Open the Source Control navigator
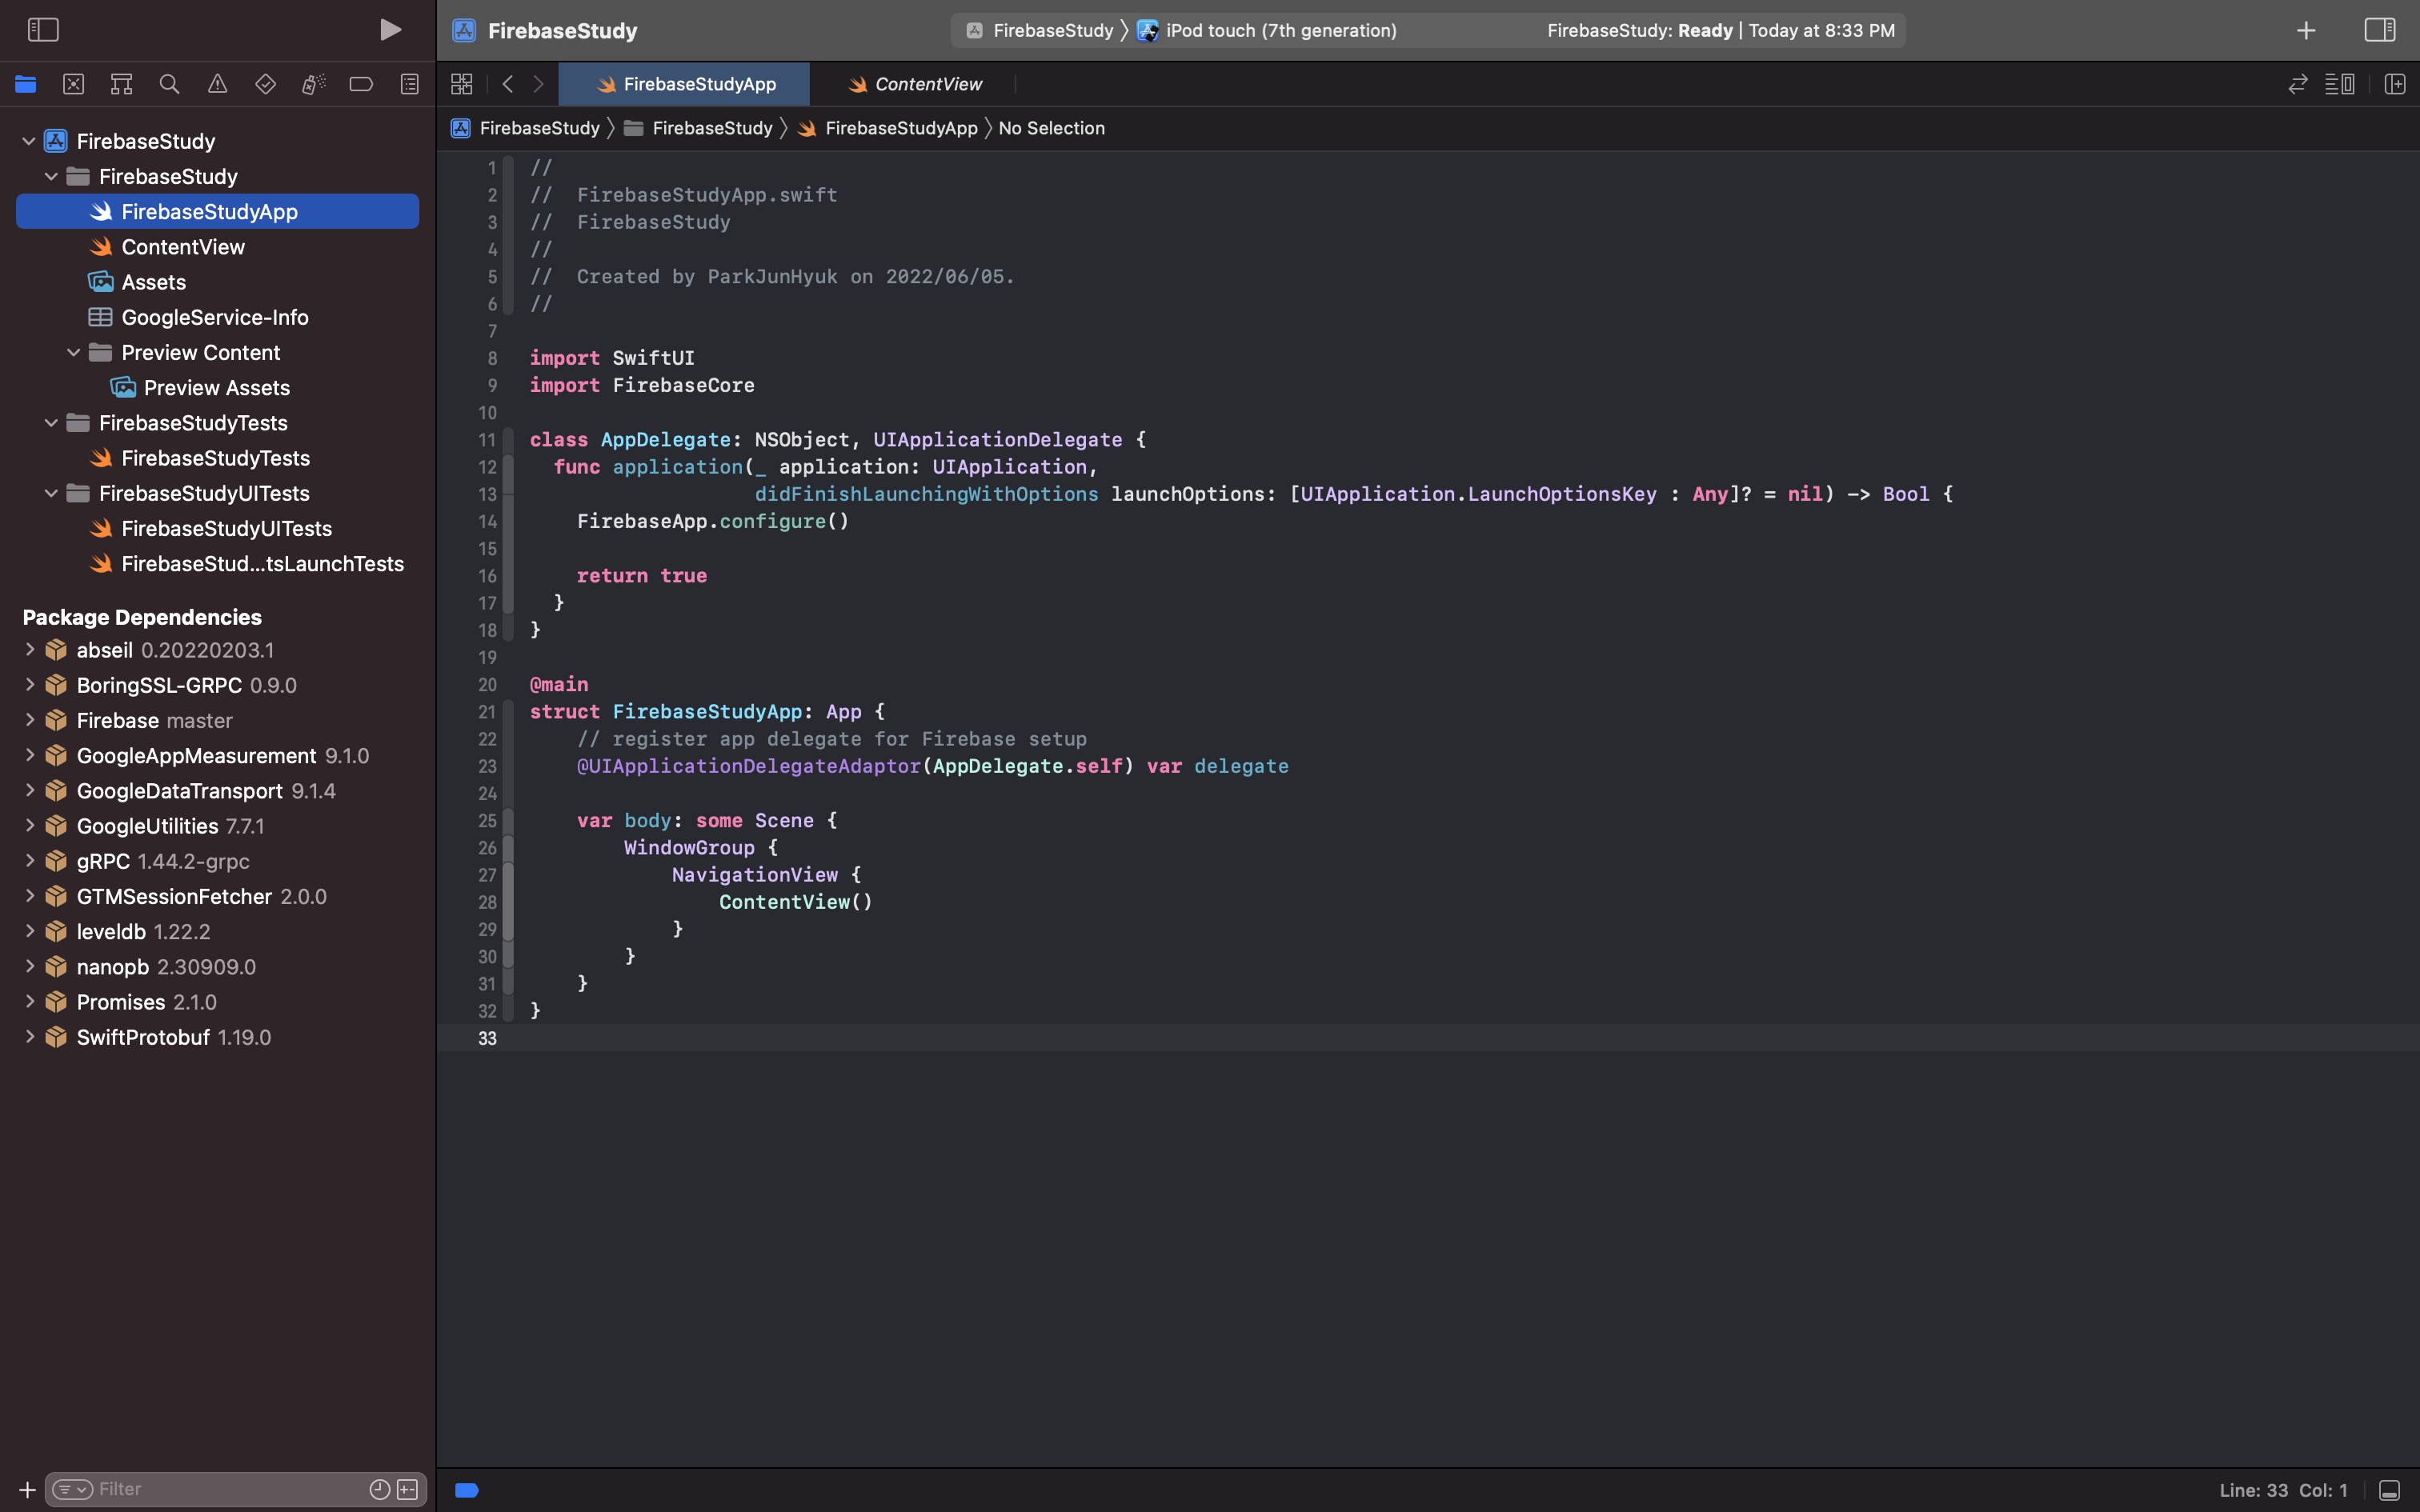 [73, 84]
